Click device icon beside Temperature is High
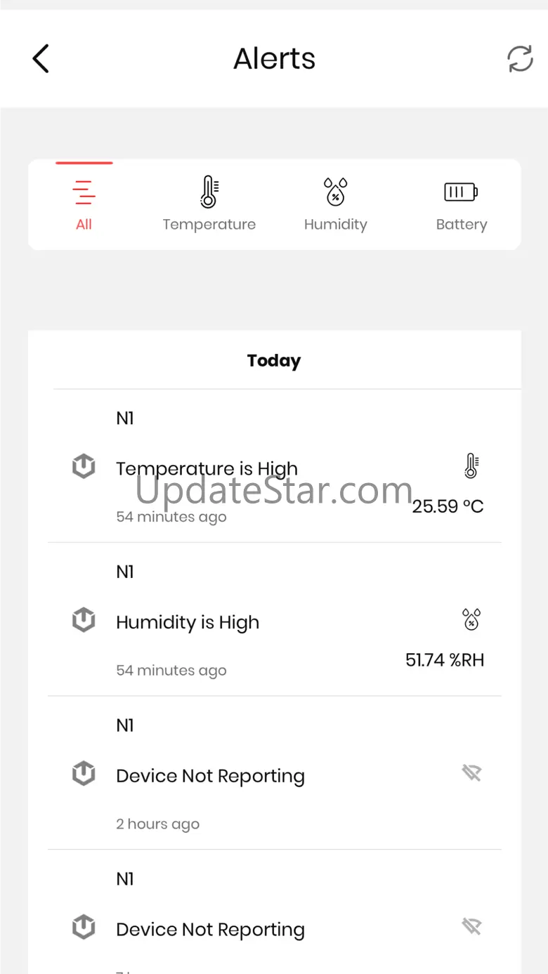The width and height of the screenshot is (548, 974). coord(84,466)
